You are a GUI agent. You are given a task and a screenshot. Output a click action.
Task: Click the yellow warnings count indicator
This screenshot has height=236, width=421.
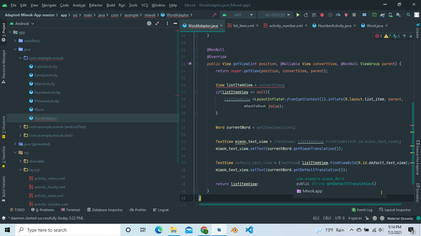pyautogui.click(x=387, y=36)
